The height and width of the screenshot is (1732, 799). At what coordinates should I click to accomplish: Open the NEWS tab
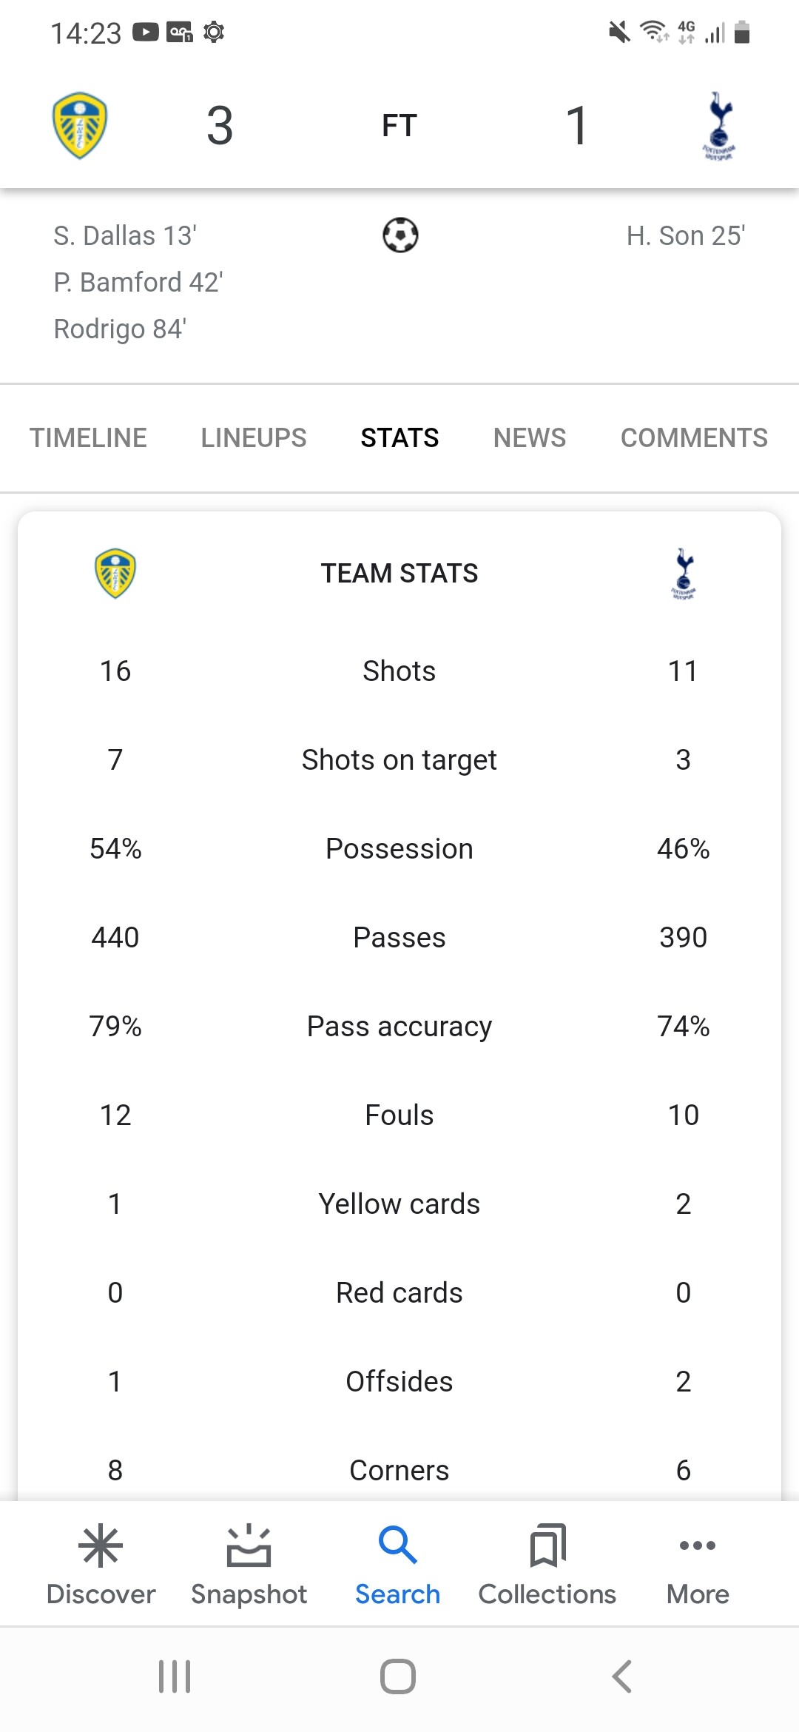tap(530, 437)
